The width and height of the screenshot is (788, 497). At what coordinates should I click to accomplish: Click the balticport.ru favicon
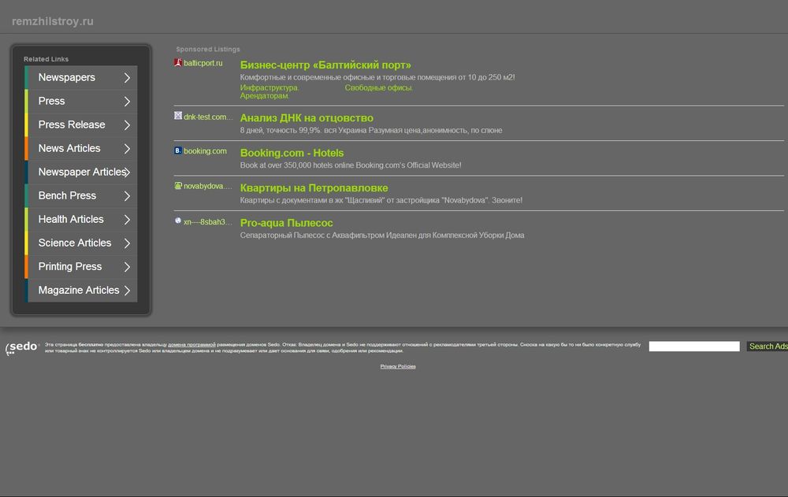click(178, 63)
